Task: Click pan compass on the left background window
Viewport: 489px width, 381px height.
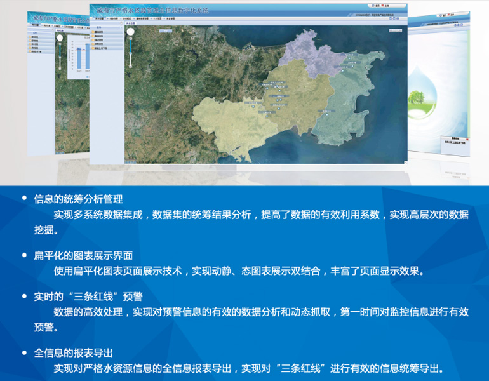Action: (59, 38)
